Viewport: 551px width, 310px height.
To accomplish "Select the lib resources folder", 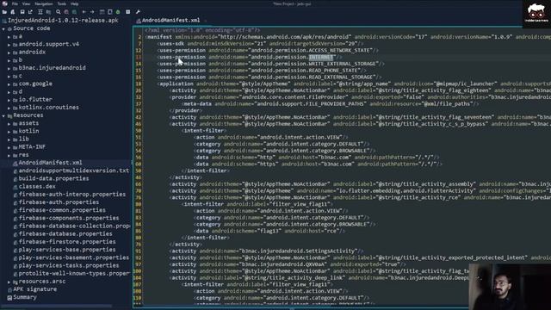I will click(24, 139).
